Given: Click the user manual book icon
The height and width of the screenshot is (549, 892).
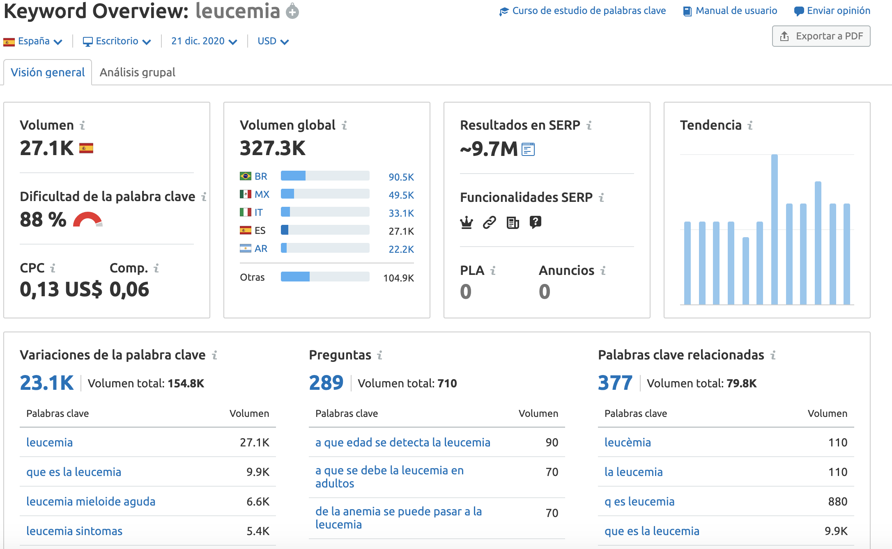Looking at the screenshot, I should 687,11.
